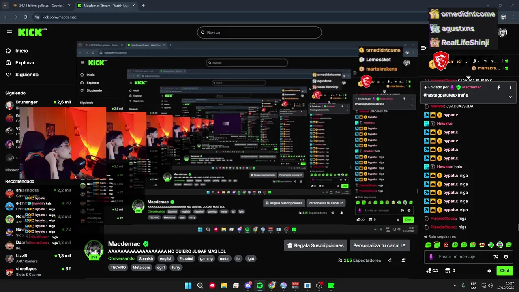This screenshot has height=292, width=519.
Task: Select the lol tag
Action: [x=239, y=258]
